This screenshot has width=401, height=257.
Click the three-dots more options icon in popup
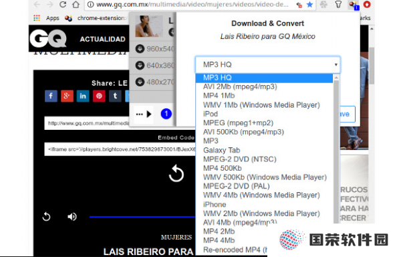coord(140,114)
